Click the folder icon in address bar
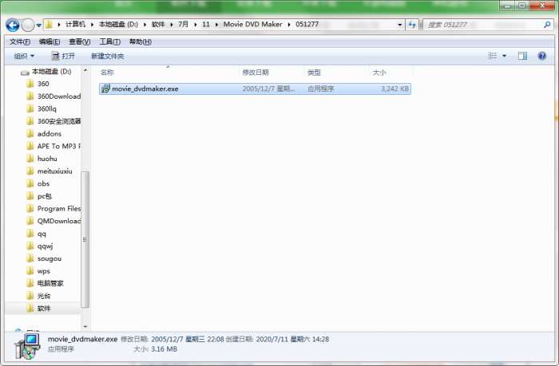 click(49, 25)
